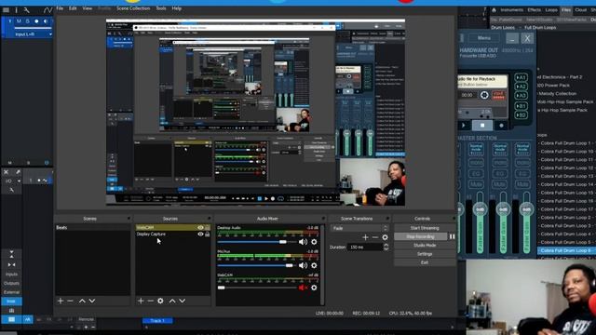Screen dimensions: 596x335
Task: Unmute WebCAM audio red speaker icon
Action: click(303, 288)
